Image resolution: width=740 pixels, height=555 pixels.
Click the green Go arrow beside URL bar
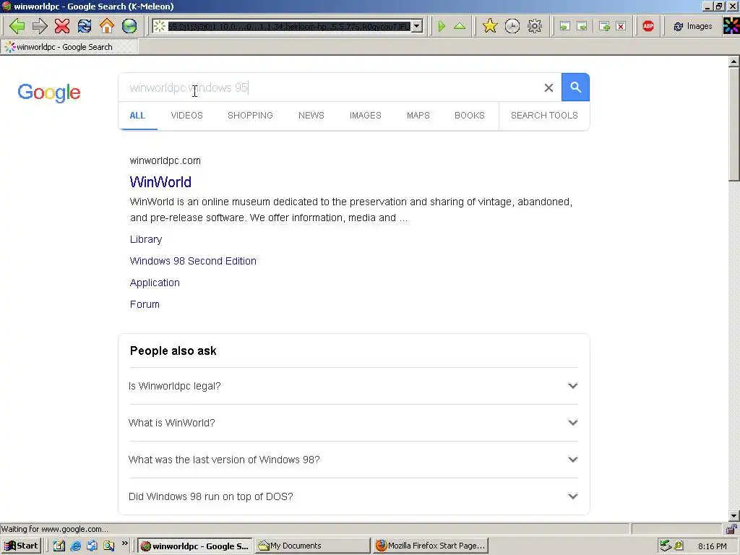[x=442, y=26]
